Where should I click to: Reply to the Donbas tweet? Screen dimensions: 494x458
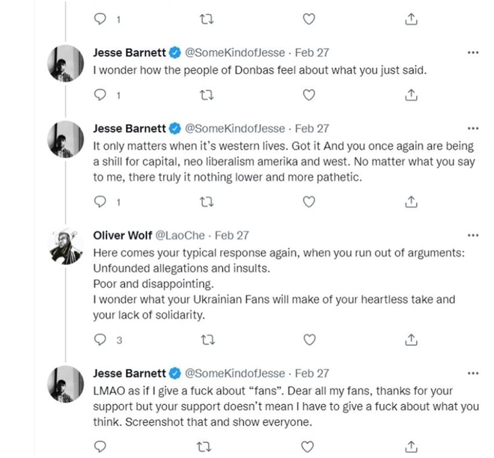(103, 95)
